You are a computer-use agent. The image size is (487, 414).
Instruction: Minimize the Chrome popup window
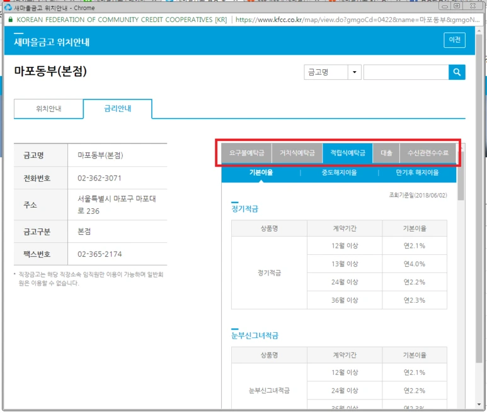point(445,6)
